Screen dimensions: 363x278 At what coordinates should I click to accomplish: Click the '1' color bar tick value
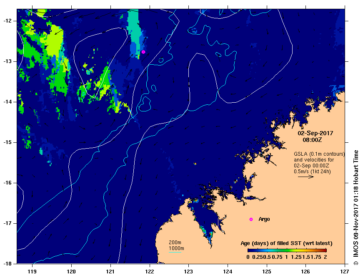tap(286, 257)
